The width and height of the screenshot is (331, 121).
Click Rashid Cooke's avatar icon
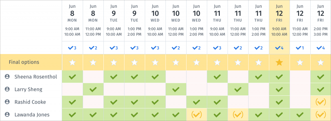coord(7,102)
